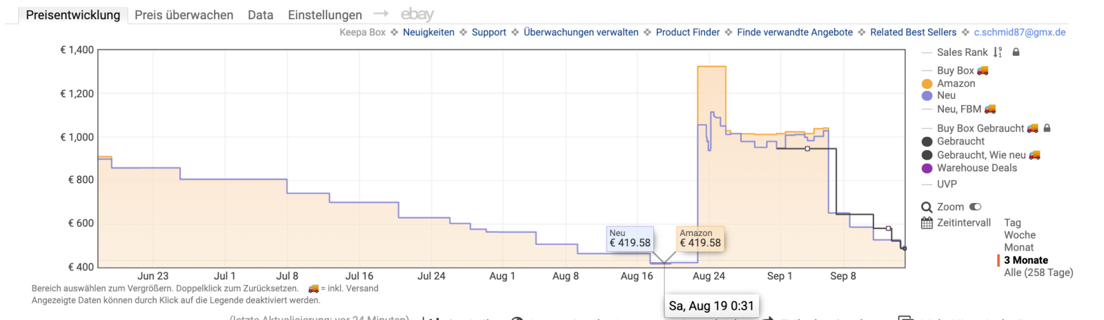This screenshot has width=1104, height=320.
Task: Click the arrow icon before eBay
Action: 381,14
